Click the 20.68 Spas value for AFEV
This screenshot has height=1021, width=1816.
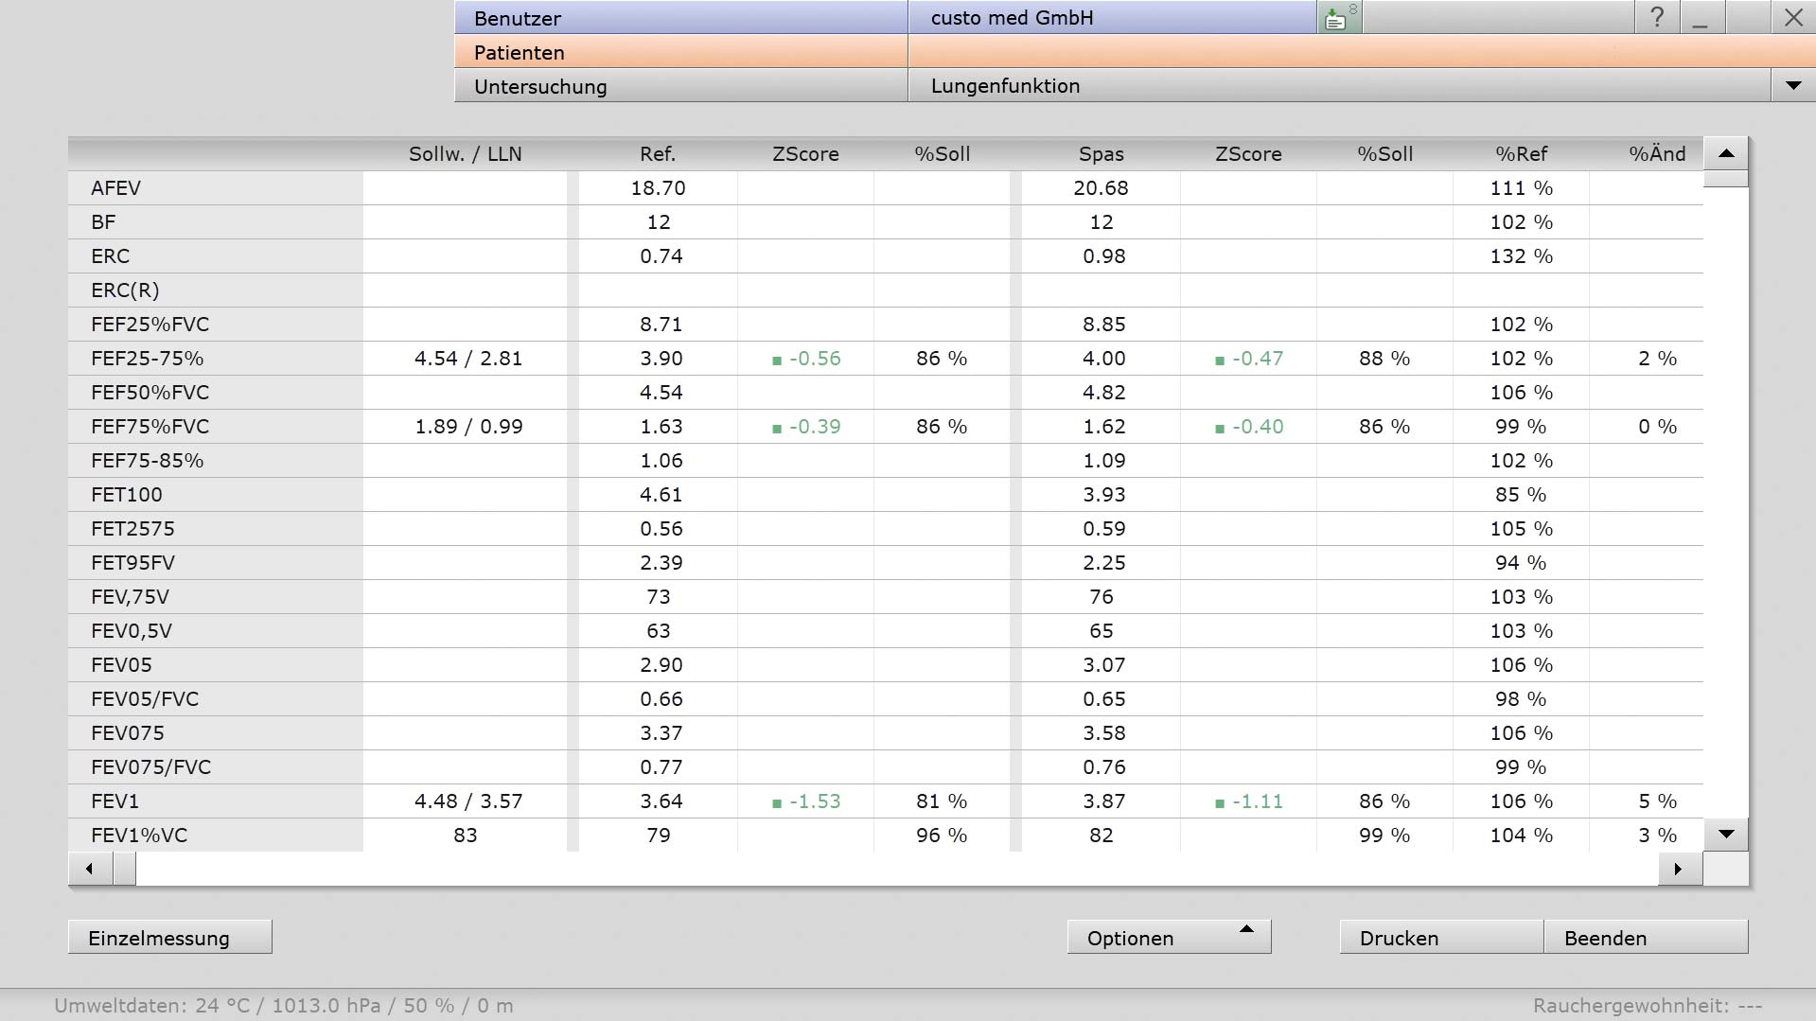[x=1101, y=187]
